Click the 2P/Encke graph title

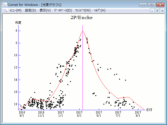(82, 17)
